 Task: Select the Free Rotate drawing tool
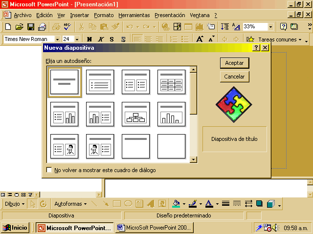pyautogui.click(x=44, y=204)
